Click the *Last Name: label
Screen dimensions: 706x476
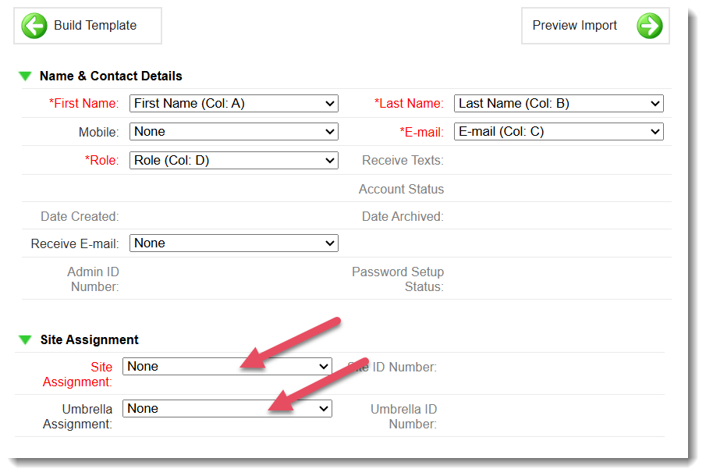pos(409,104)
